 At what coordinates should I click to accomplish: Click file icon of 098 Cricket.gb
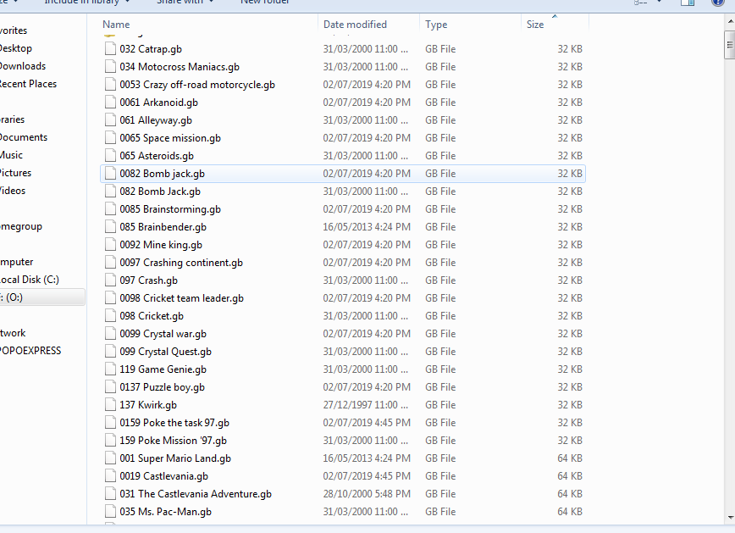(x=110, y=316)
